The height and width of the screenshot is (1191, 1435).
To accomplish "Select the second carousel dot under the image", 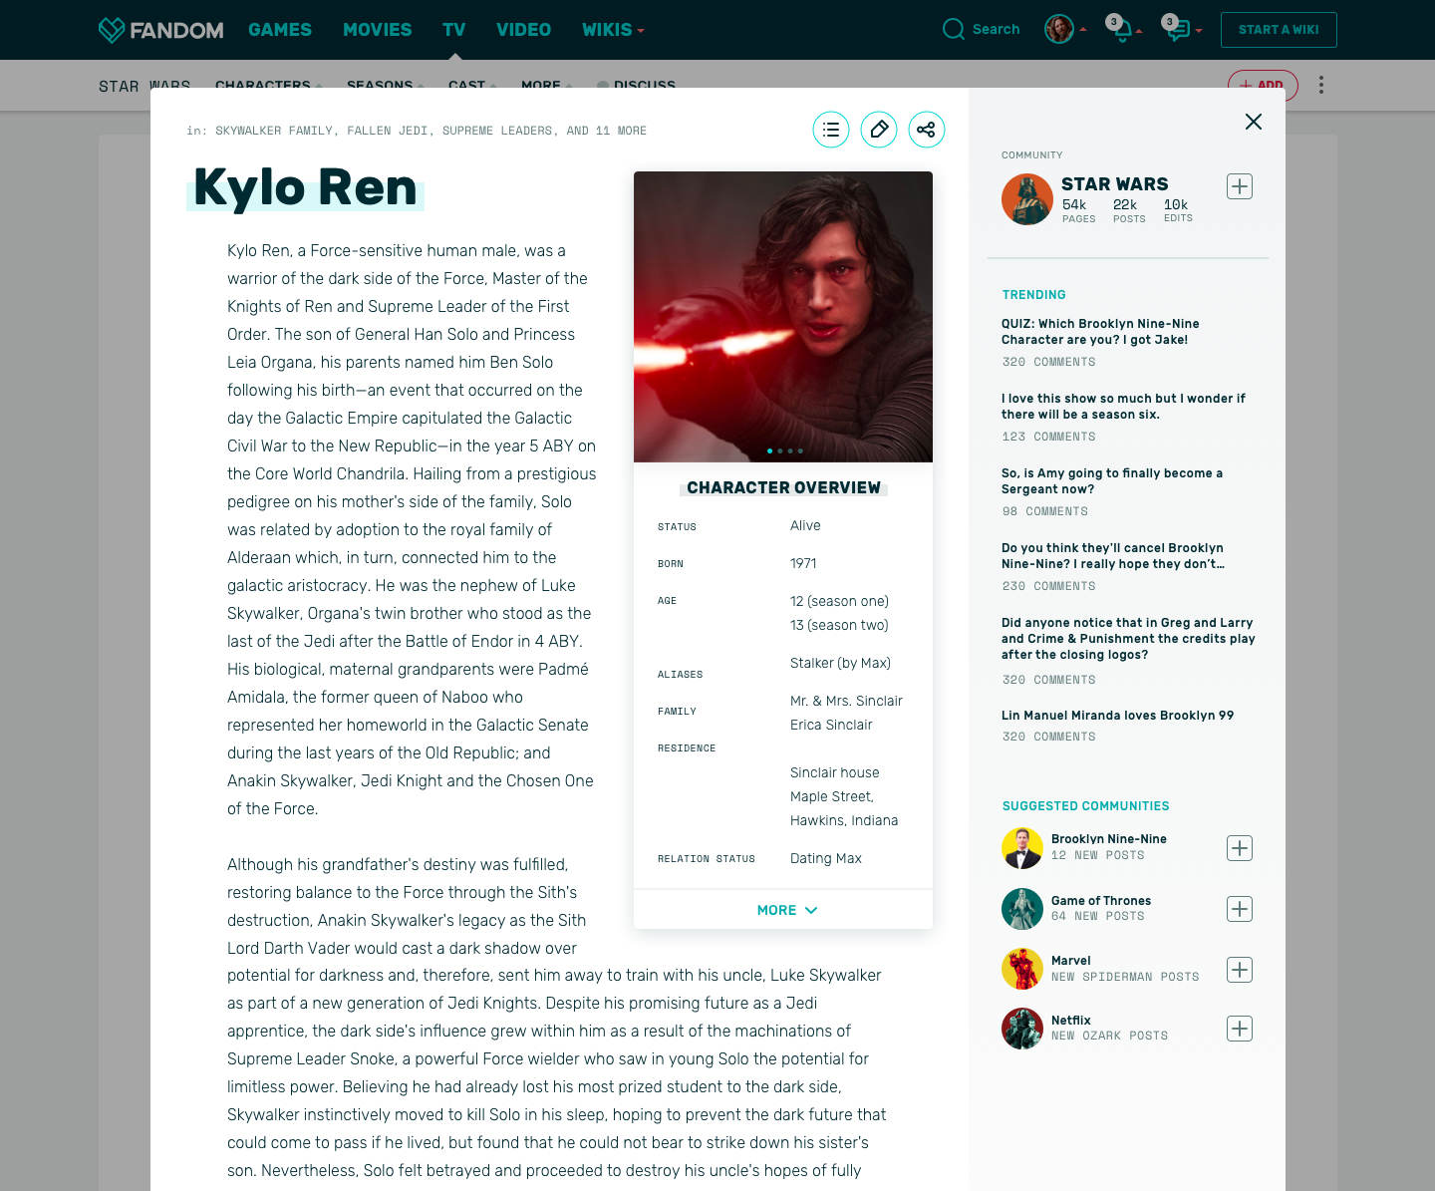I will click(779, 450).
